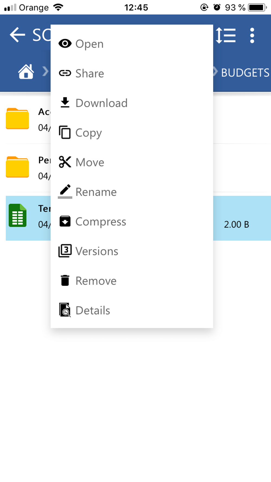Open the second yellow folder
This screenshot has height=482, width=271.
tap(17, 167)
